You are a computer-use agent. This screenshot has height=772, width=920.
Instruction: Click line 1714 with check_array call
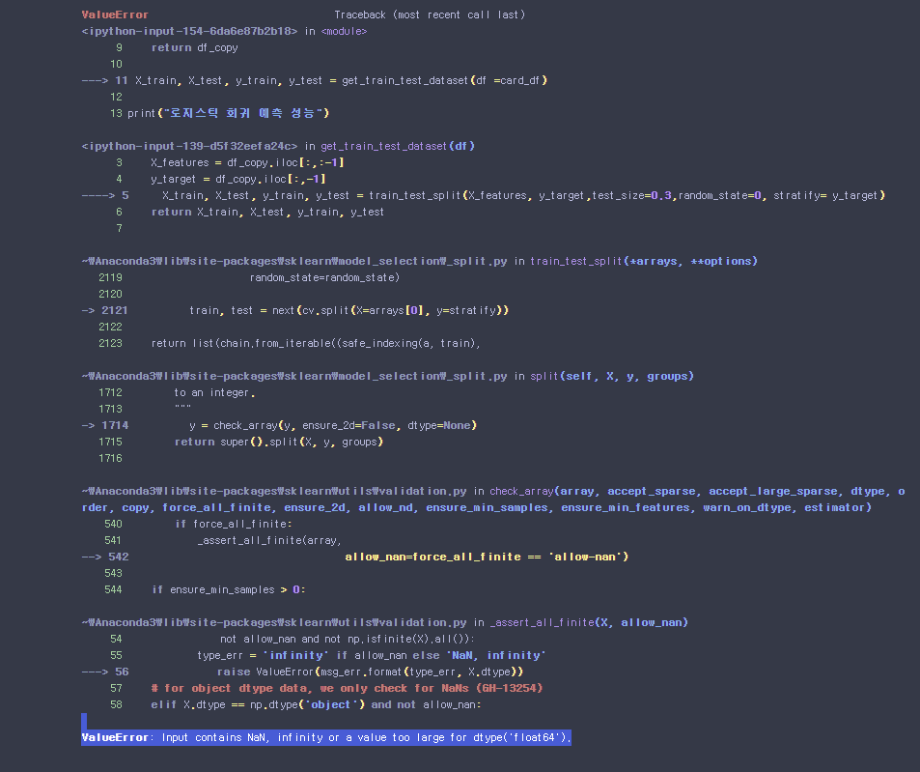click(x=333, y=425)
